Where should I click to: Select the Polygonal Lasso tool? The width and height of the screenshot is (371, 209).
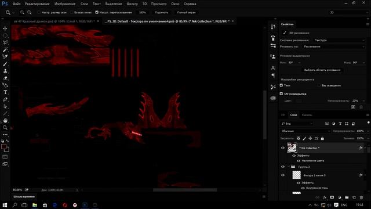[5, 42]
